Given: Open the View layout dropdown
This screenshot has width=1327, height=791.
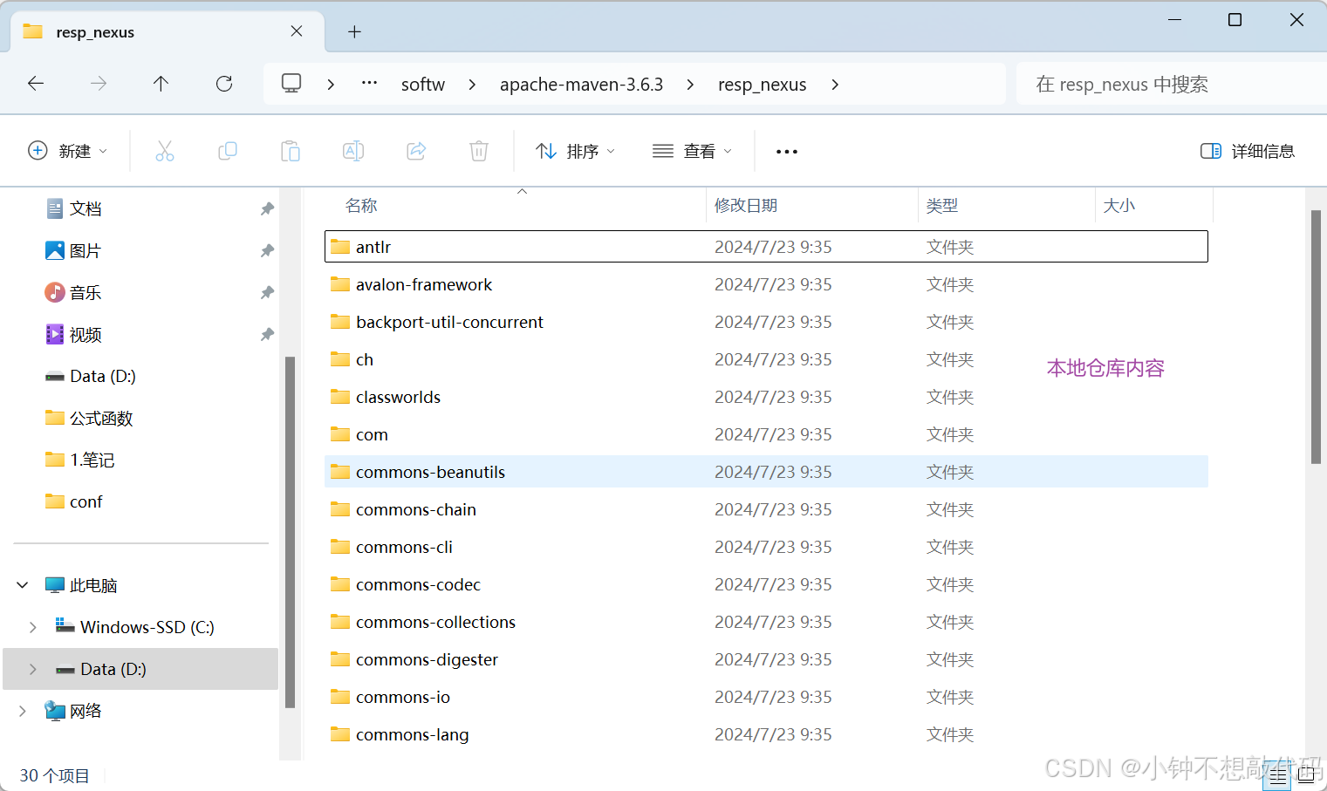Looking at the screenshot, I should (x=692, y=151).
